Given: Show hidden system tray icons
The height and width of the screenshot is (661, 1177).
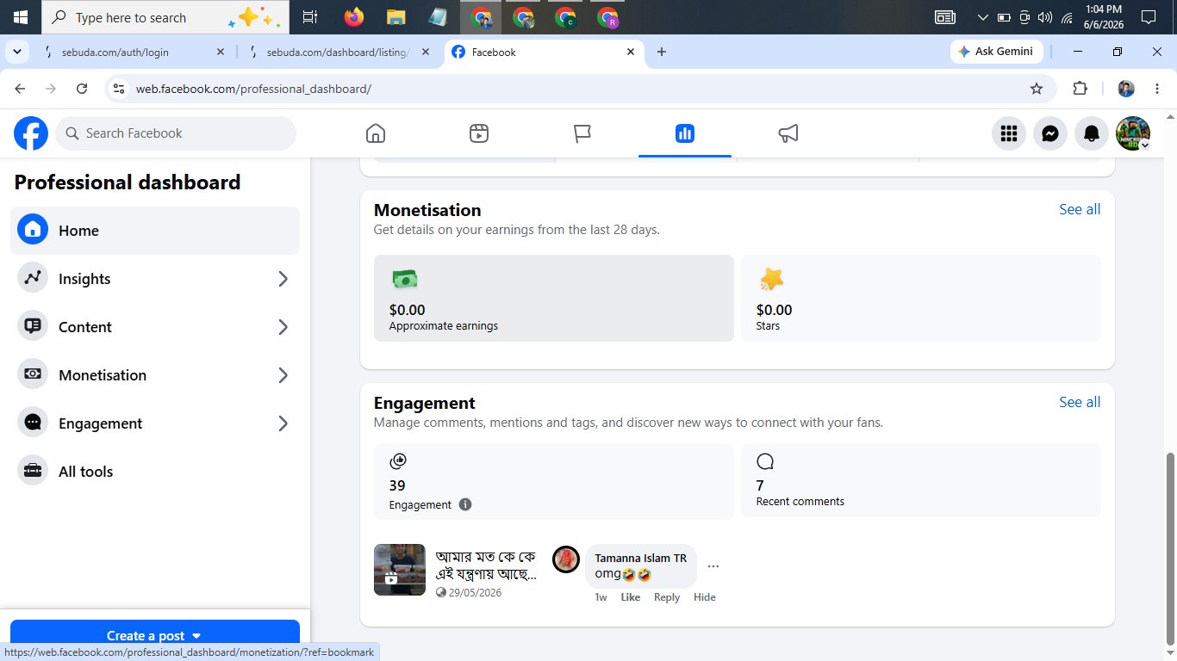Looking at the screenshot, I should (x=983, y=17).
